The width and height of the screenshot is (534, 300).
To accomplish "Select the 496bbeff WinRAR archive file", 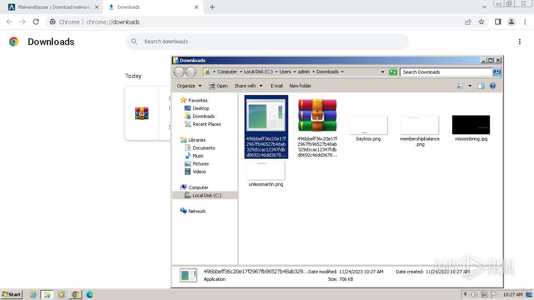I will 317,127.
